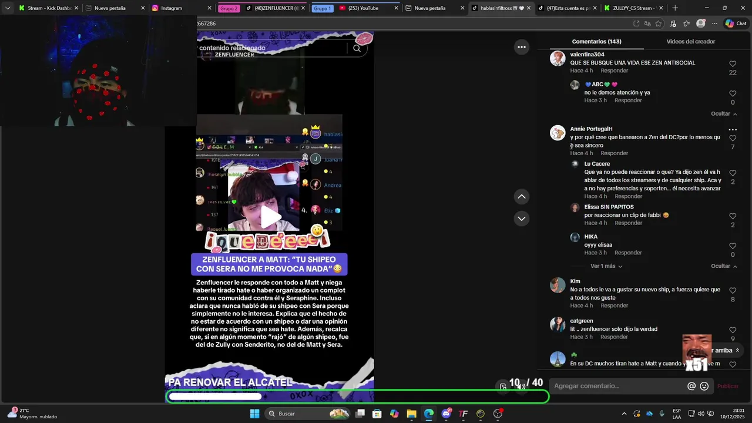752x423 pixels.
Task: Like catgreen's comment
Action: (x=733, y=330)
